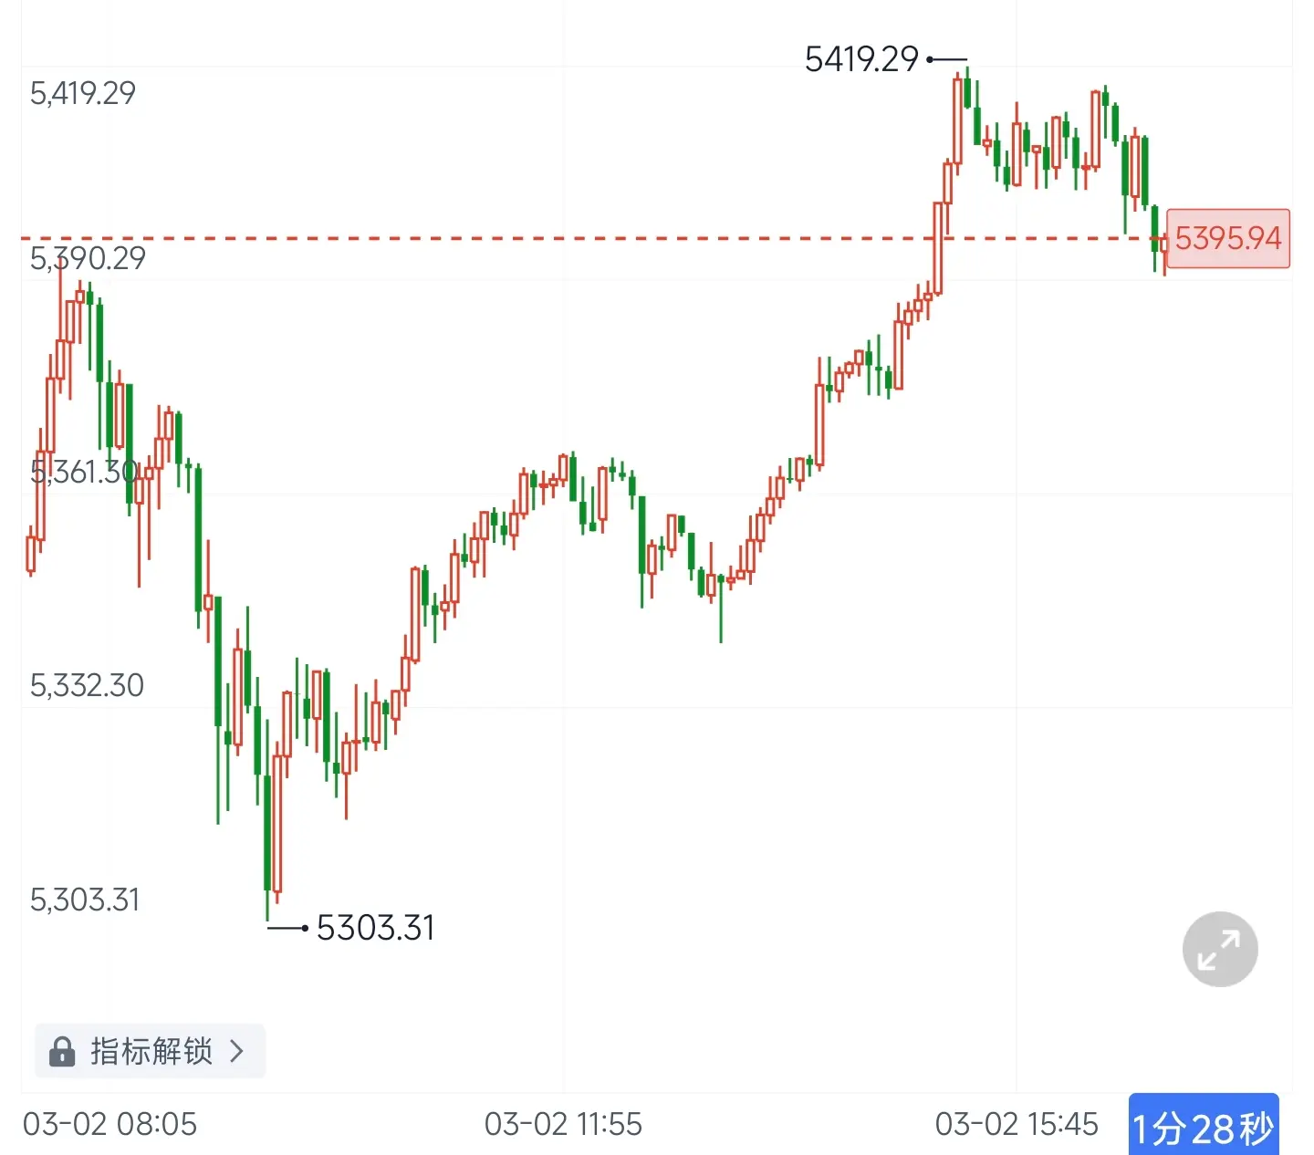Open the 指标解锁 indicator unlock button

coord(150,1051)
